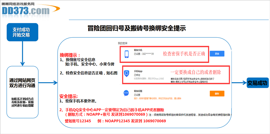Click the QQ shield icon for 手机App
Viewport: 270px width, 134px height.
click(126, 73)
